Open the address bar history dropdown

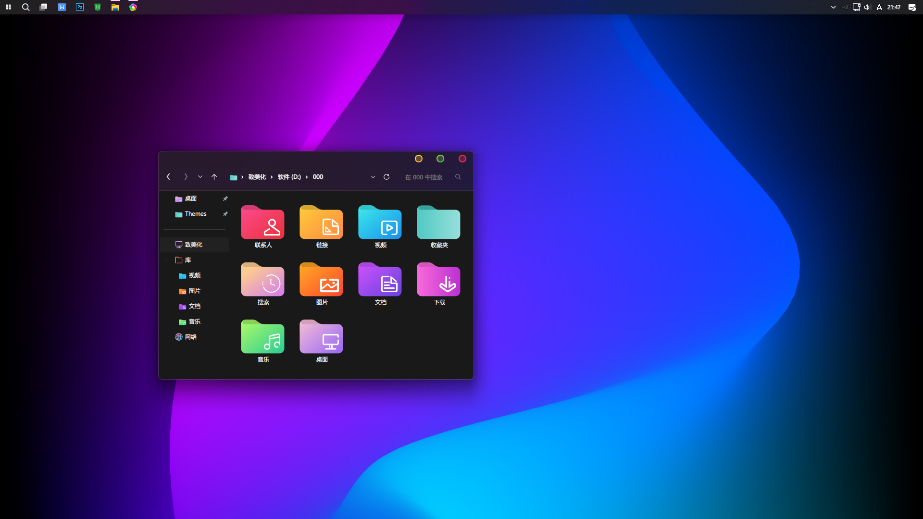[x=373, y=177]
